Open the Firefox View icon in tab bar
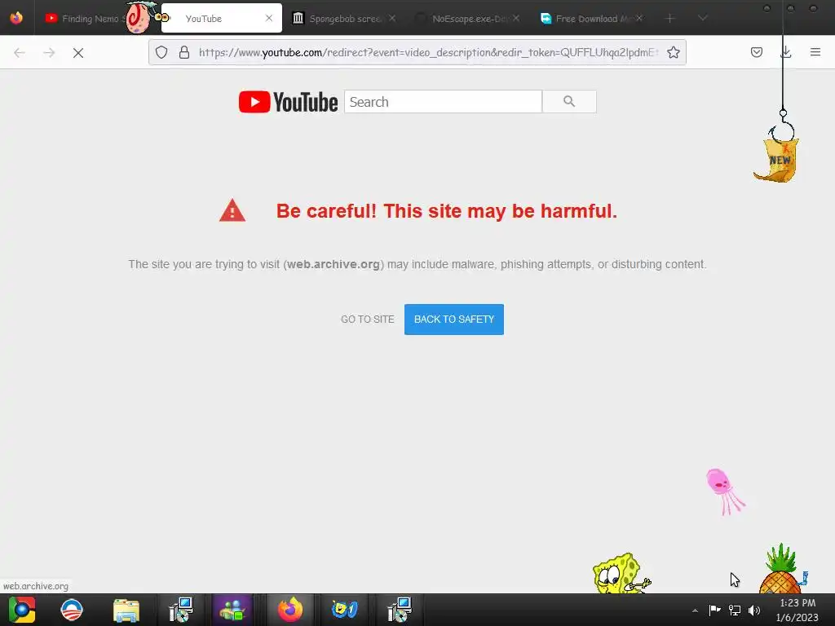Screen dimensions: 835x626 click(x=16, y=18)
